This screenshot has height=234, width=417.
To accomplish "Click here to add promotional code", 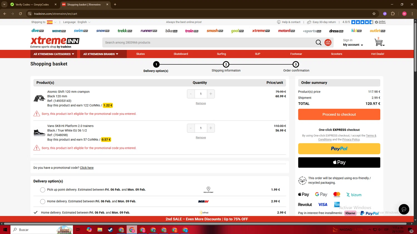I will [x=87, y=168].
